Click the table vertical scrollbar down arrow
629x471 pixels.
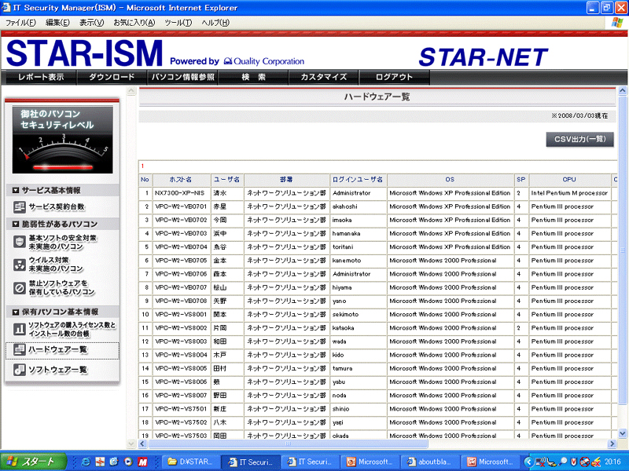coord(622,433)
